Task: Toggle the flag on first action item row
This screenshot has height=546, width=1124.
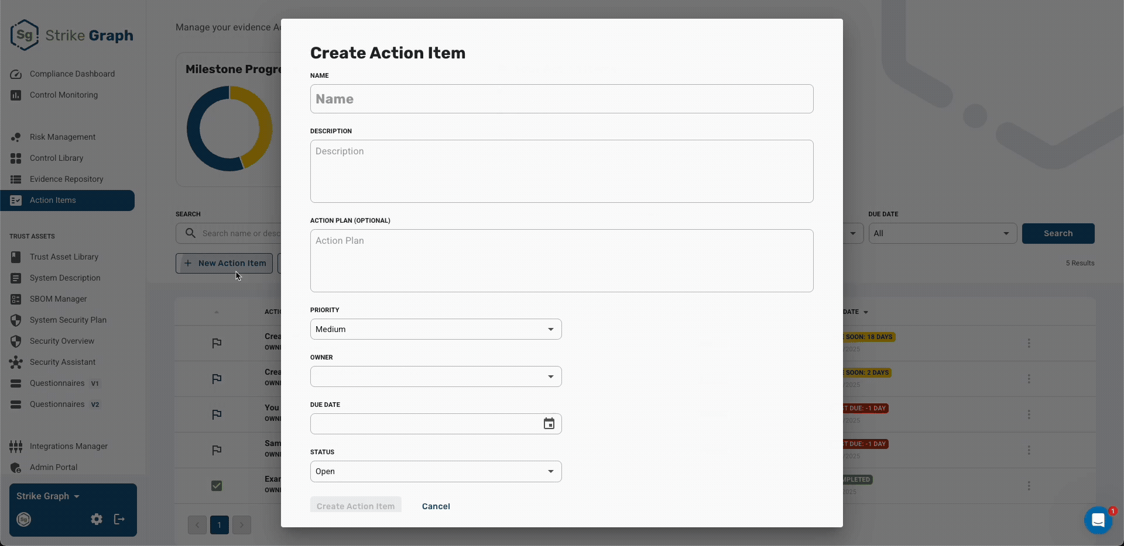Action: coord(217,343)
